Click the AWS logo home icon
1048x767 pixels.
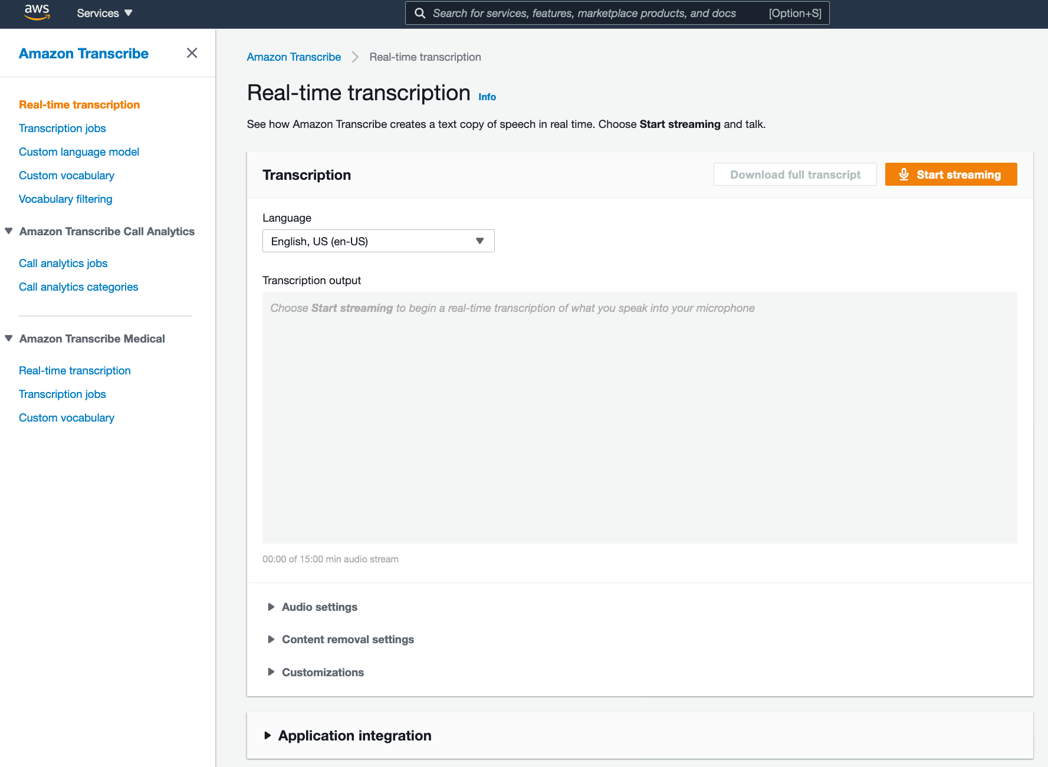[37, 12]
